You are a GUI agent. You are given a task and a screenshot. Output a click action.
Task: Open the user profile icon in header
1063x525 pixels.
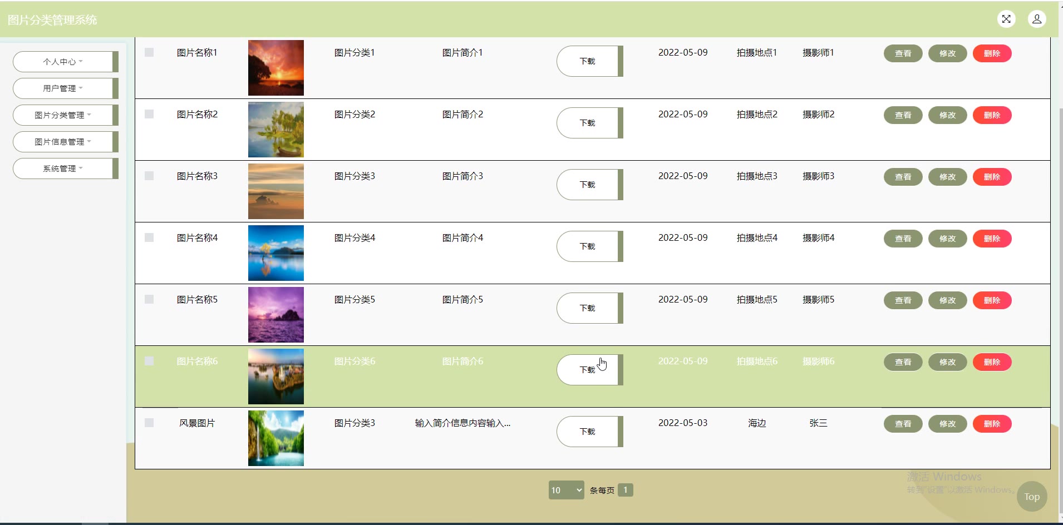coord(1037,19)
